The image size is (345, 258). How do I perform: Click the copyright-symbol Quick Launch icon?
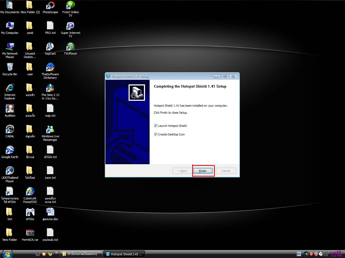click(x=38, y=254)
